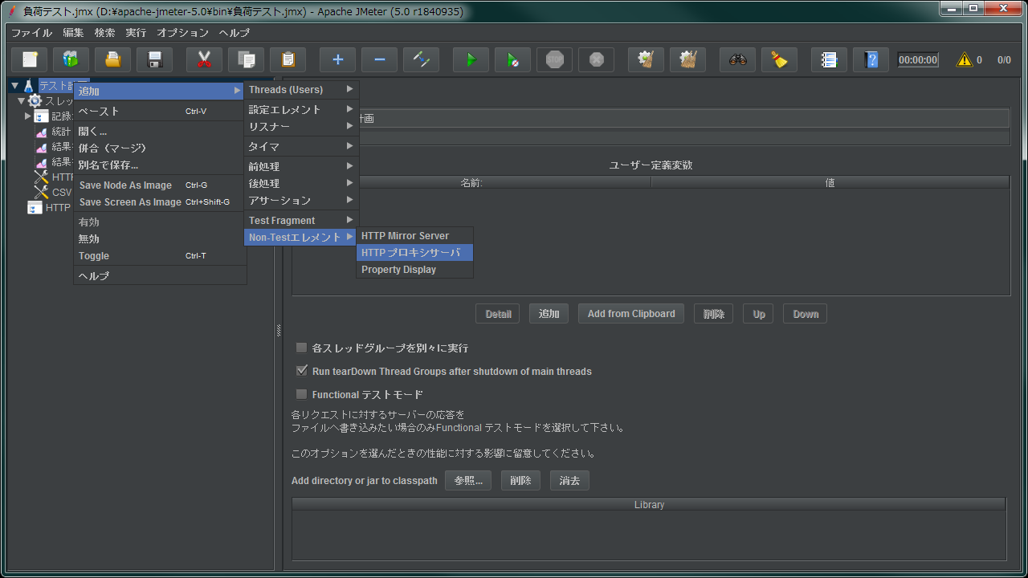The width and height of the screenshot is (1028, 578).
Task: Open a test plan via the folder icon
Action: [x=112, y=59]
